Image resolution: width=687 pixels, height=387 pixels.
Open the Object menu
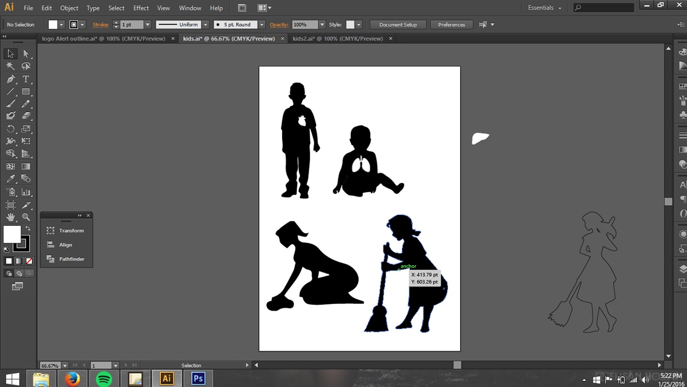pos(69,8)
